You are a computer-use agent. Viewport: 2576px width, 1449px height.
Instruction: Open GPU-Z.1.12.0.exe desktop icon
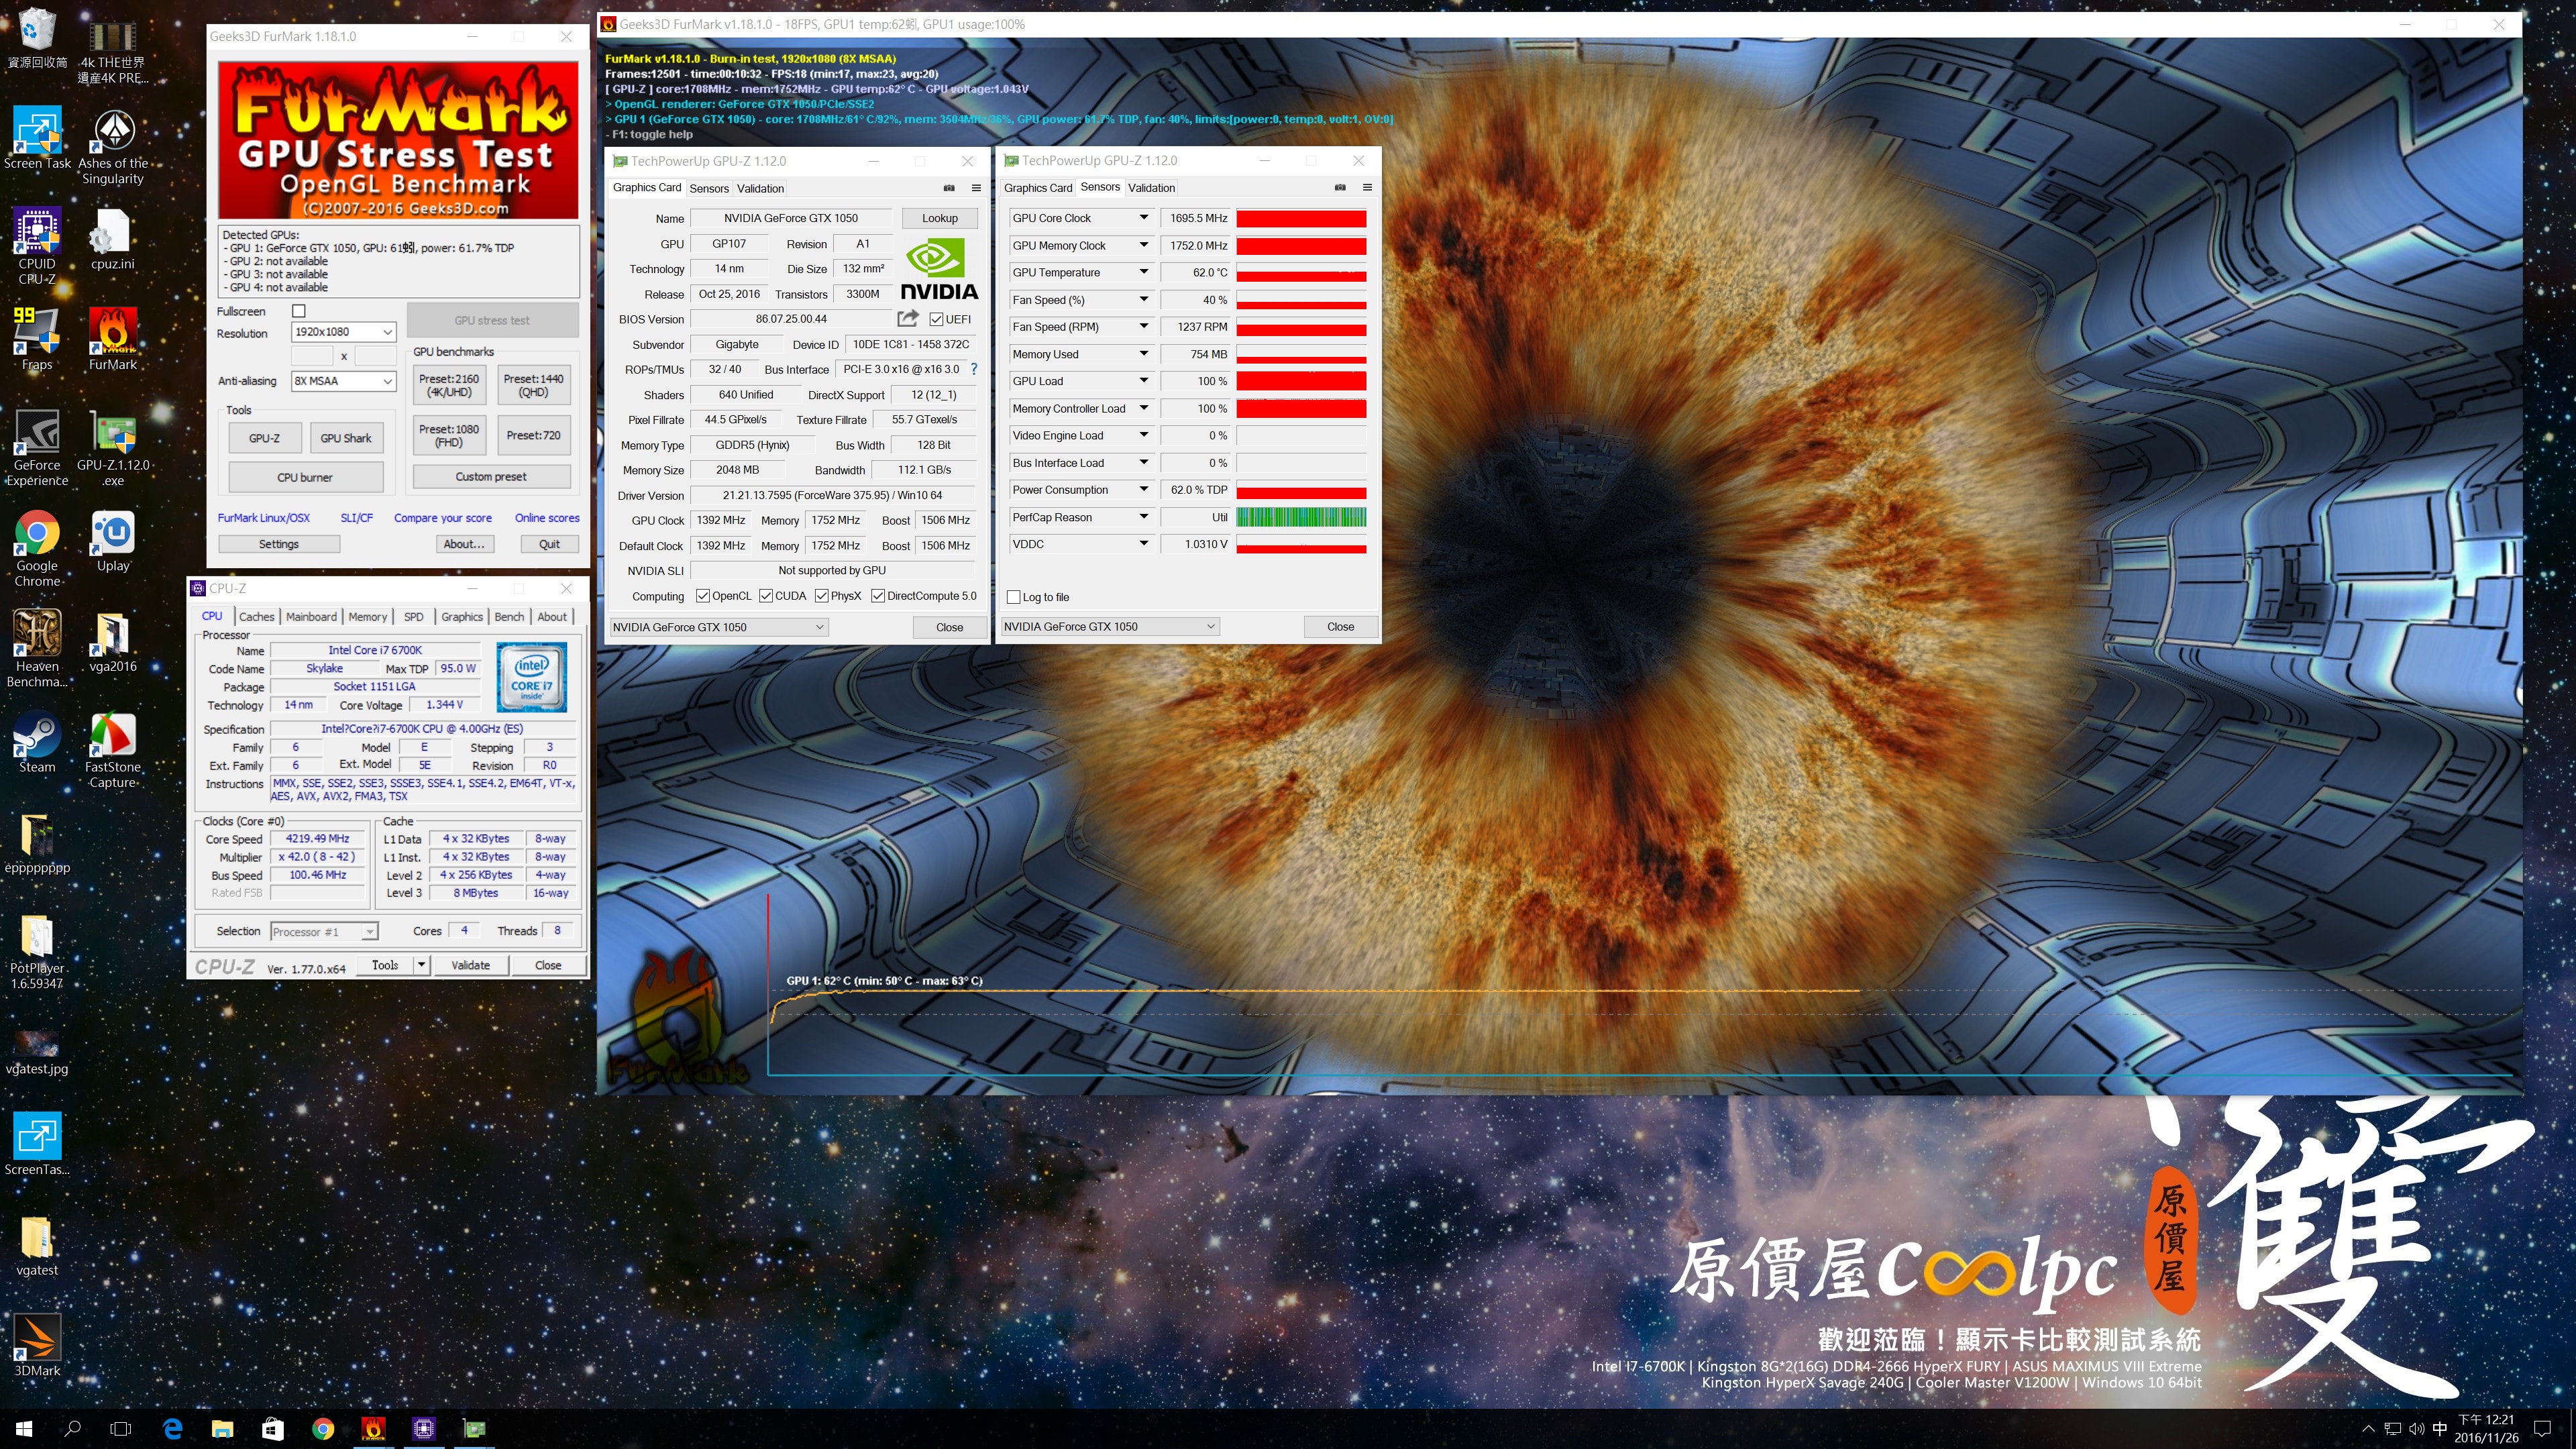[113, 448]
